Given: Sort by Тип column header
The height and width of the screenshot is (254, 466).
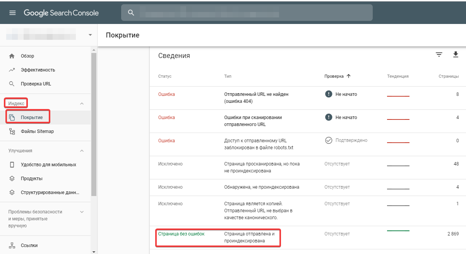Looking at the screenshot, I should [228, 77].
